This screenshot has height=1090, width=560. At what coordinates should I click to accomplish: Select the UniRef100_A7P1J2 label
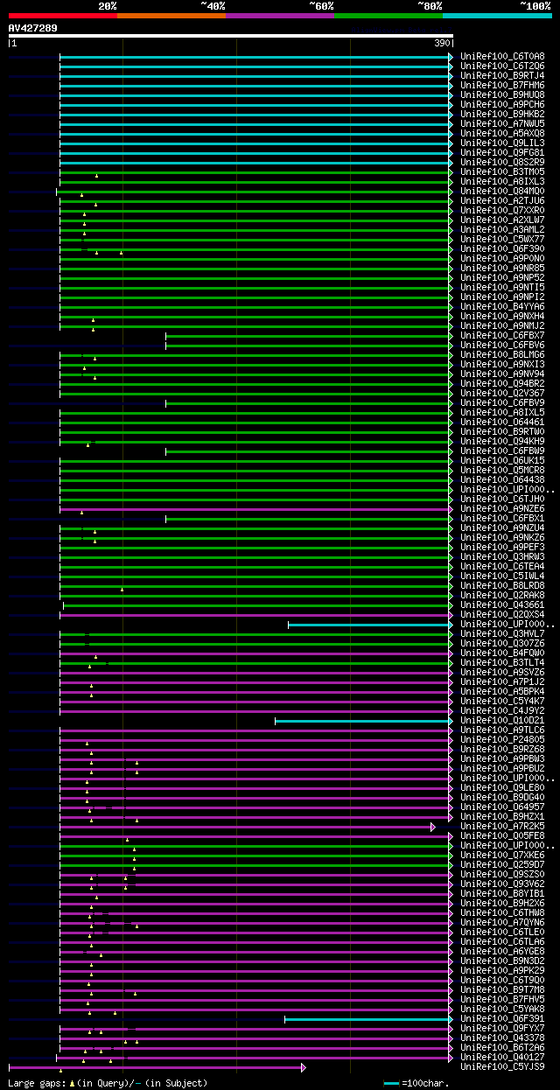coord(502,681)
